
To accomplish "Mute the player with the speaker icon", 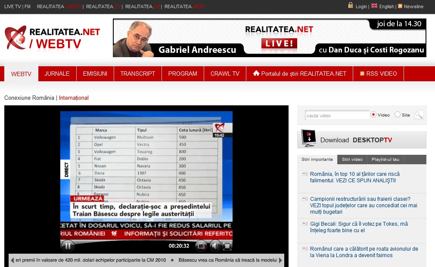I will coord(215,246).
